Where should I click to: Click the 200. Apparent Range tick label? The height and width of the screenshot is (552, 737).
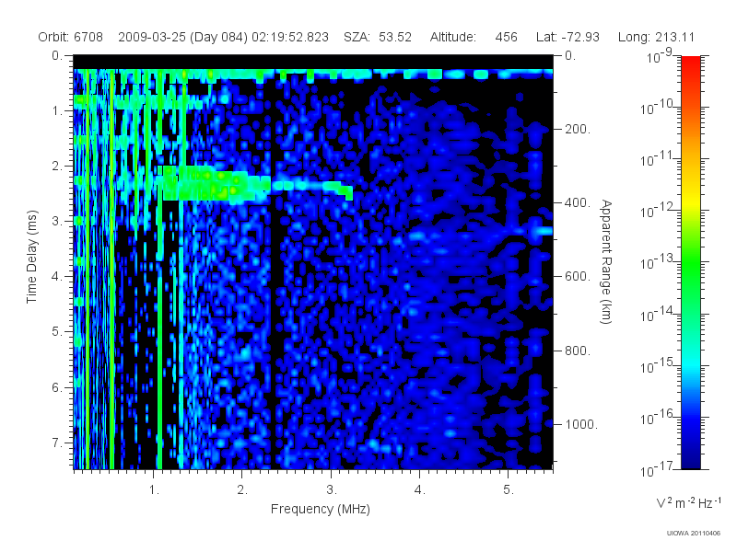pos(578,129)
